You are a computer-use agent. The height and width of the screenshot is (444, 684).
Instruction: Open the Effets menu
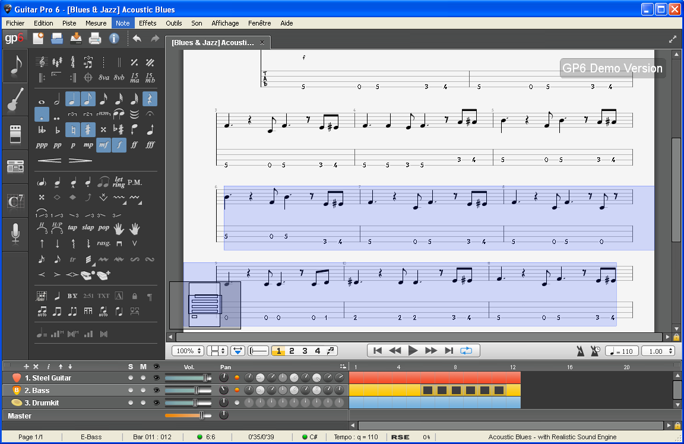coord(147,23)
